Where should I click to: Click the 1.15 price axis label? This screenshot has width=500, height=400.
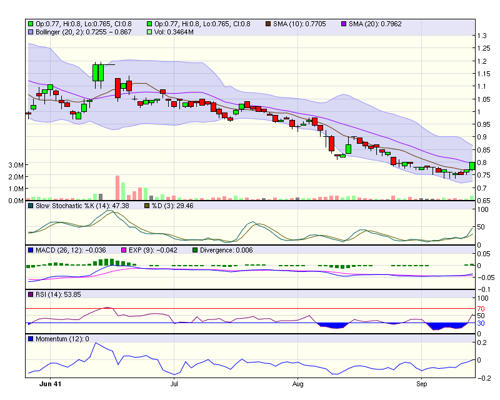[x=484, y=74]
